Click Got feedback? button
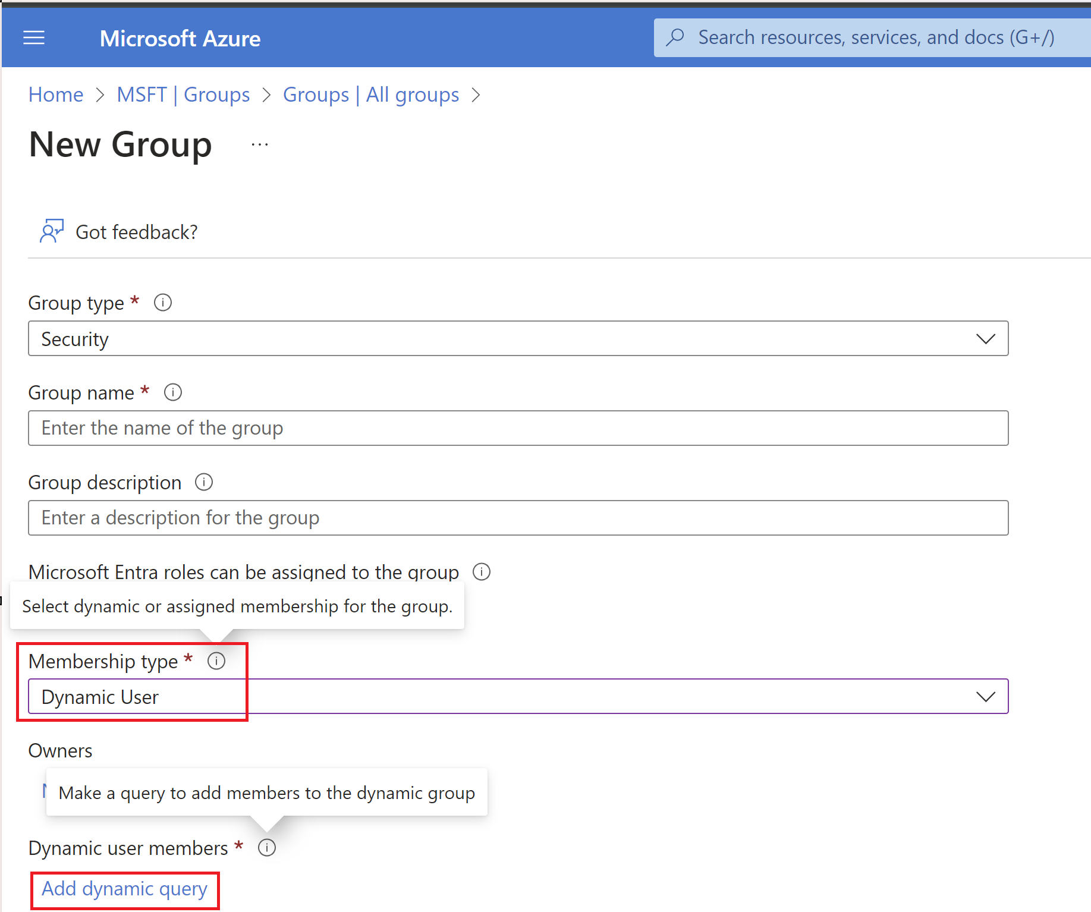 click(x=136, y=232)
